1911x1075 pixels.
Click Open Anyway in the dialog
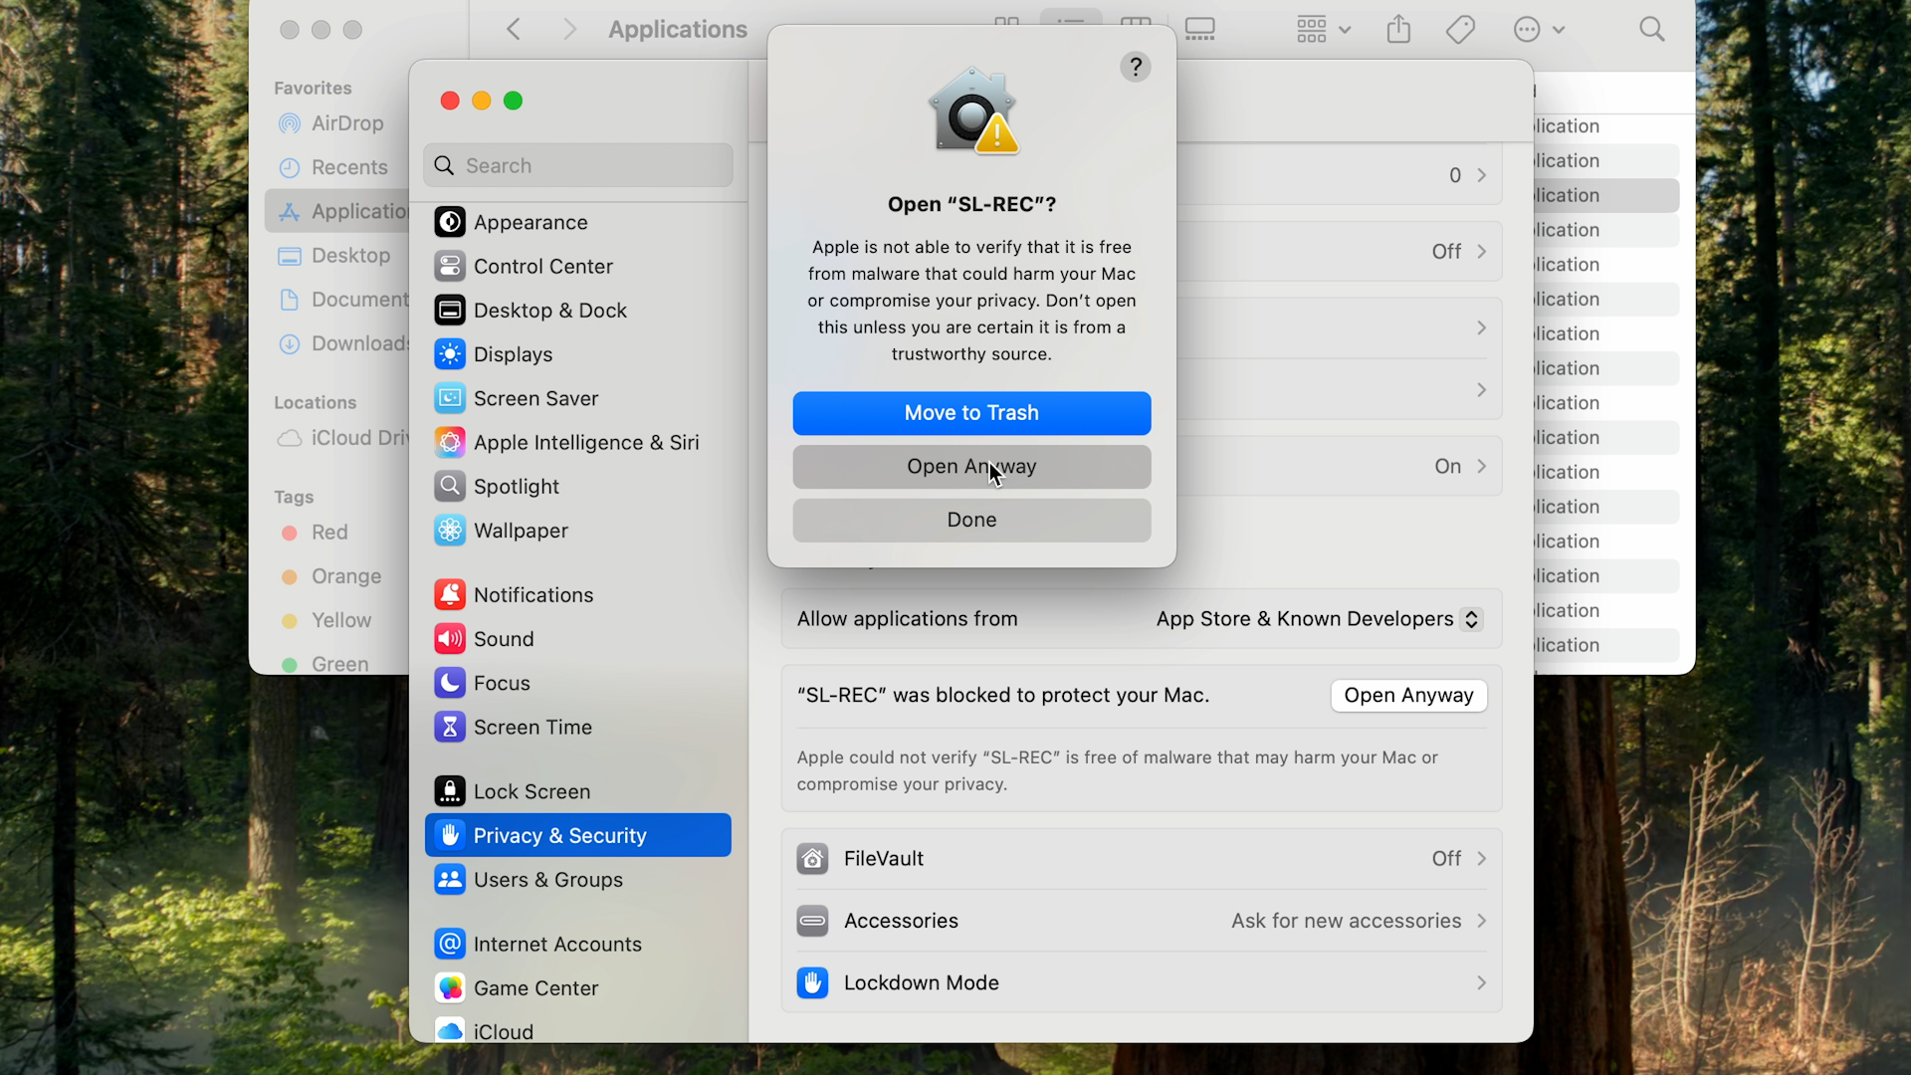pos(971,467)
